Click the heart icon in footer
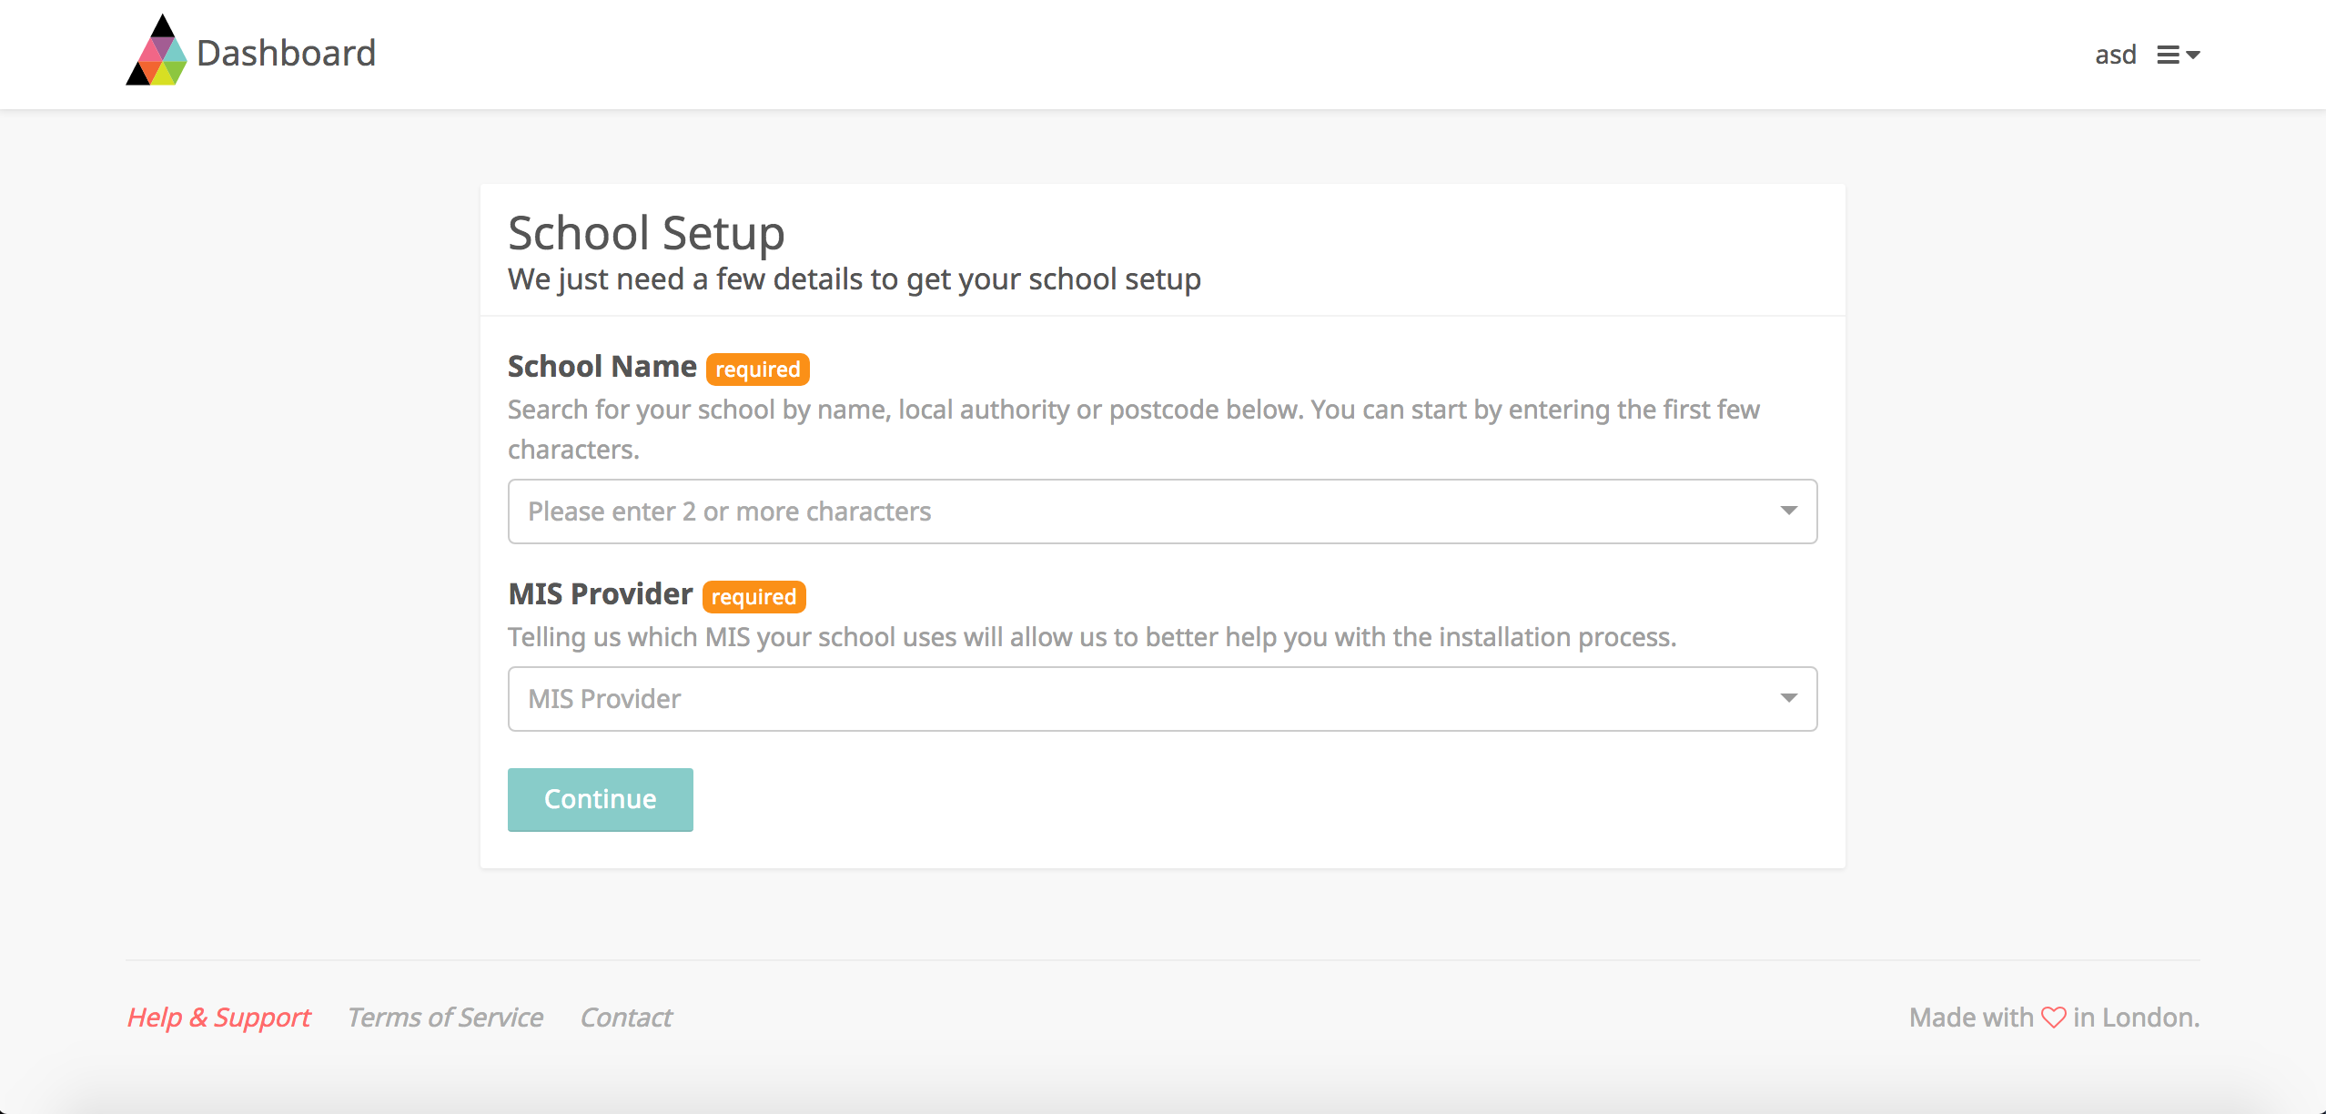2326x1114 pixels. coord(2053,1017)
